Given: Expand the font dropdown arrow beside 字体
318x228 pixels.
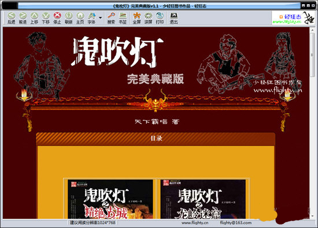Looking at the screenshot, I should (100, 18).
